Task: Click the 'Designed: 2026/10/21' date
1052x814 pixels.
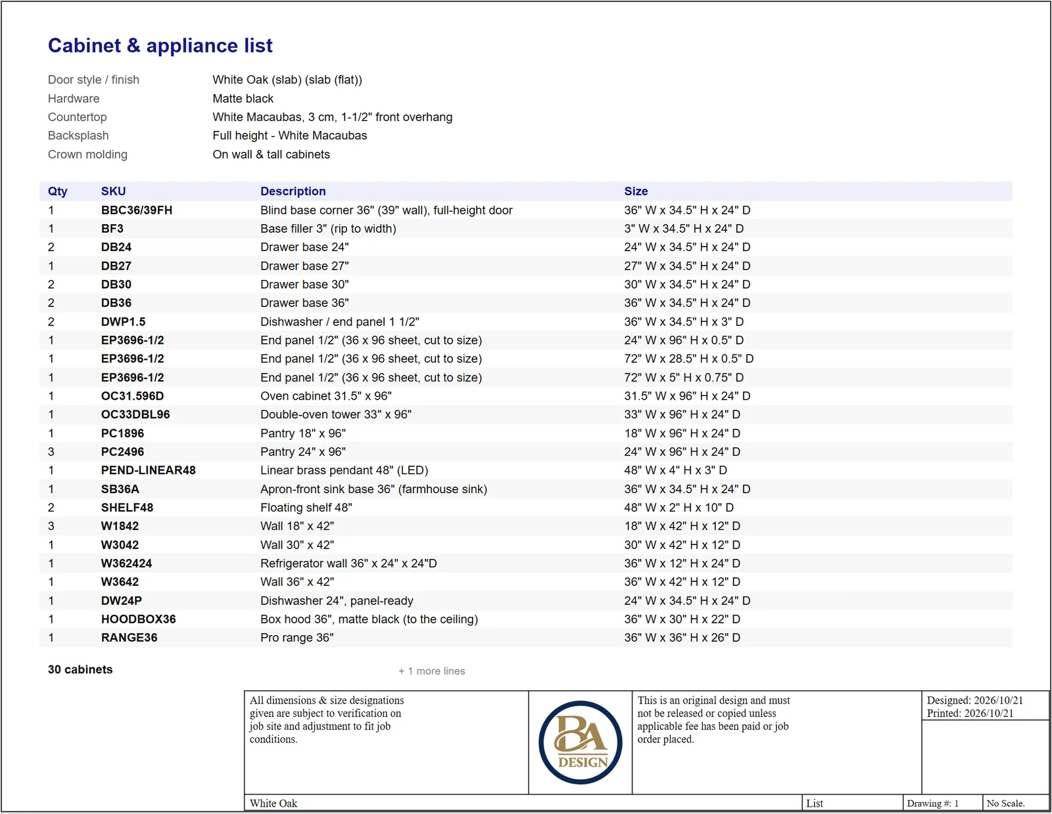Action: point(974,700)
